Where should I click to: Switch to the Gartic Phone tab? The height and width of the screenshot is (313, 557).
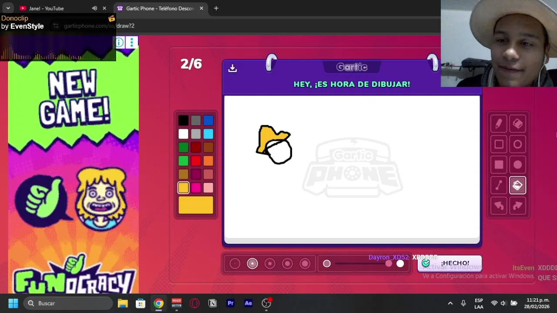coord(160,8)
